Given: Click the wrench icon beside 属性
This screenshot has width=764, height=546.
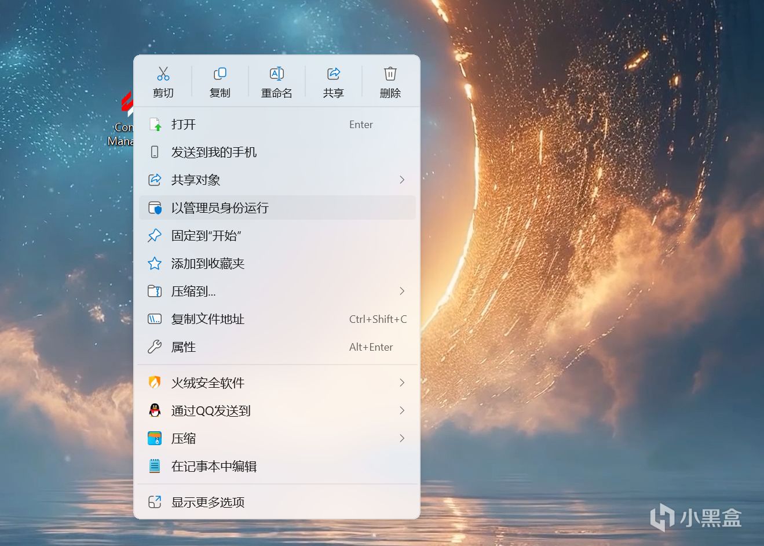Looking at the screenshot, I should coord(155,347).
